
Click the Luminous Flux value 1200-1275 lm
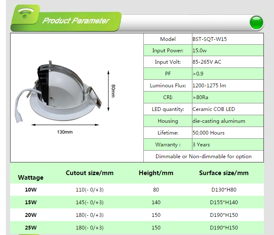pyautogui.click(x=209, y=86)
